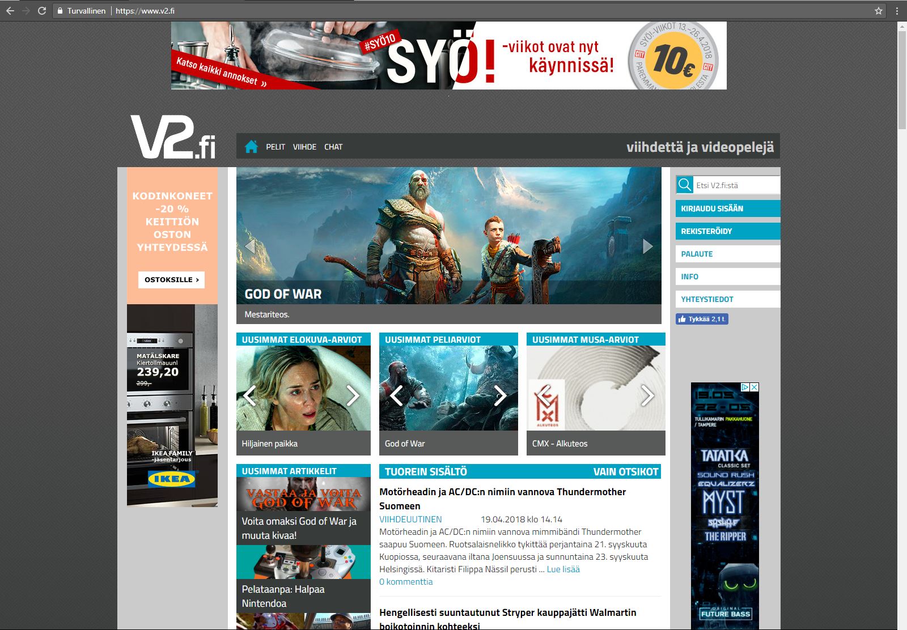The image size is (907, 630).
Task: Next game review arrow on God of War card
Action: pos(499,395)
